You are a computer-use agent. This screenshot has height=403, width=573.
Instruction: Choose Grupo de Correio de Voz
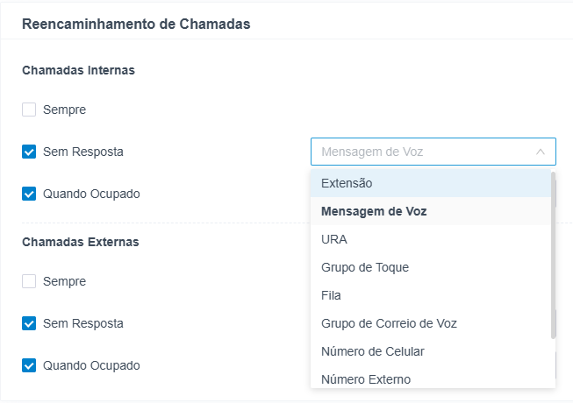click(x=389, y=323)
